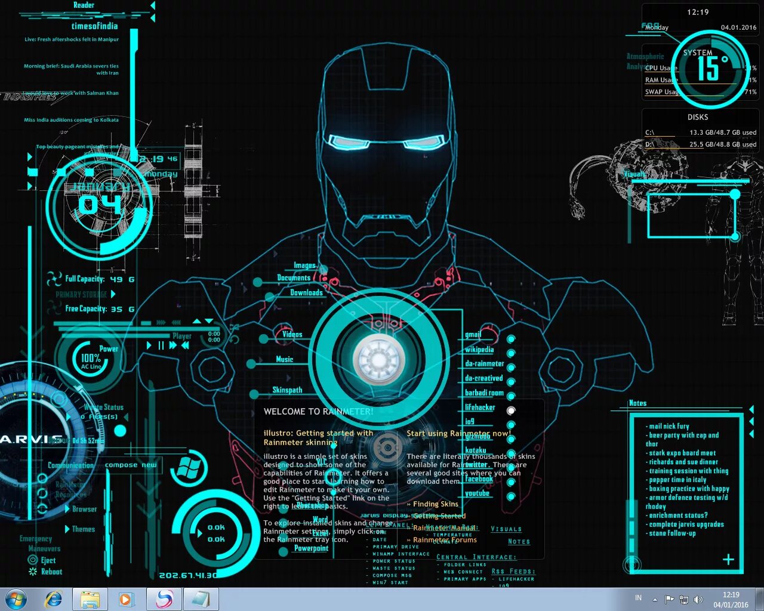
Task: Click the Eject target icon
Action: [33, 560]
